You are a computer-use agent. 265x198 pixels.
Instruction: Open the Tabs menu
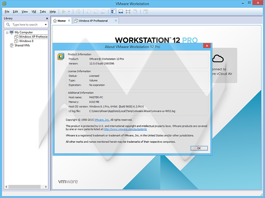43,12
